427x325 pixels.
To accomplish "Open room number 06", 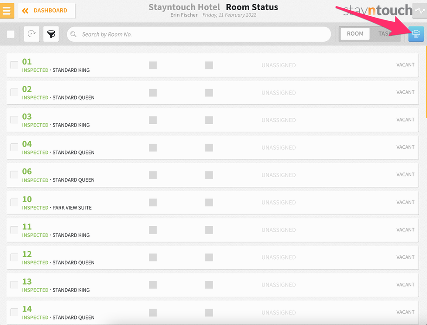I will (27, 172).
